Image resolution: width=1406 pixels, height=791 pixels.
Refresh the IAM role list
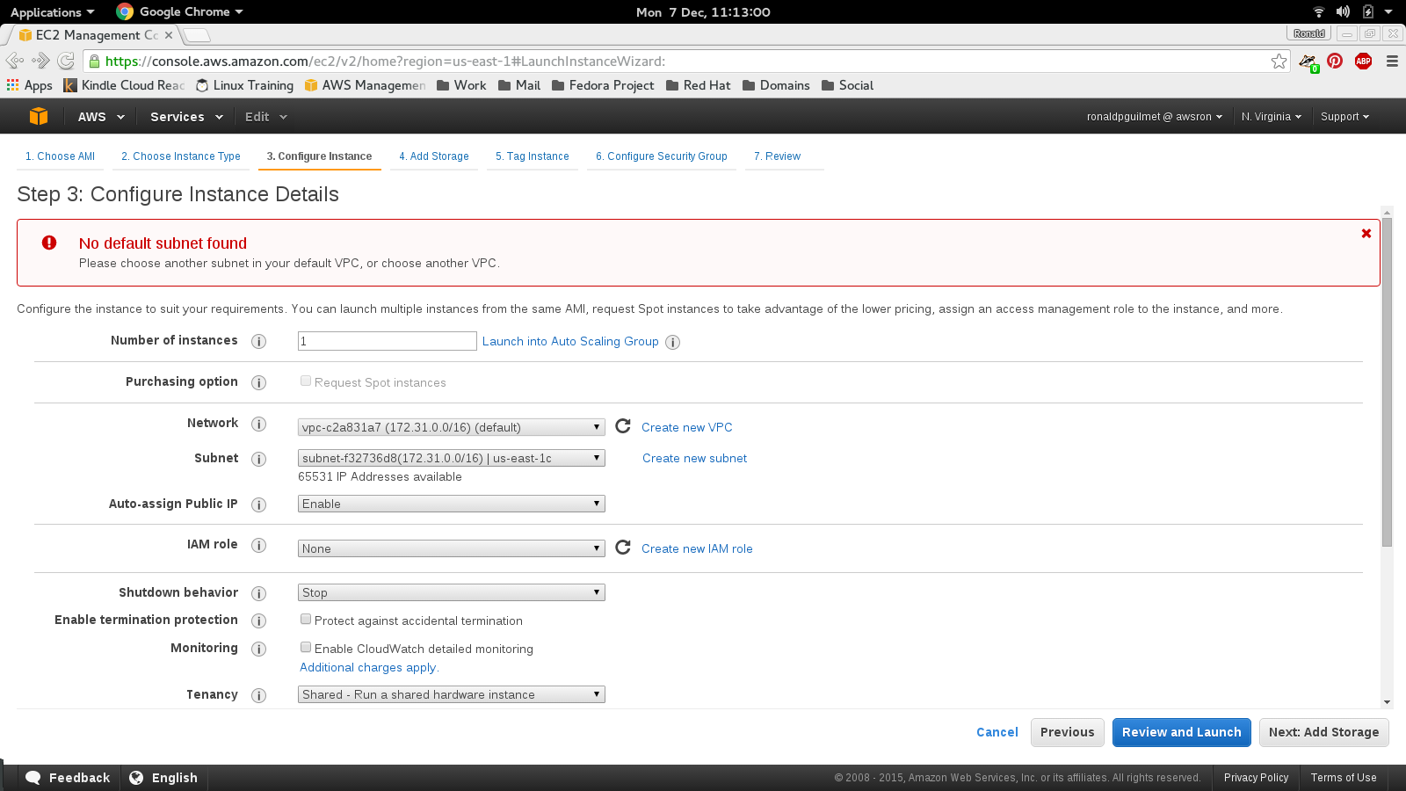[623, 548]
